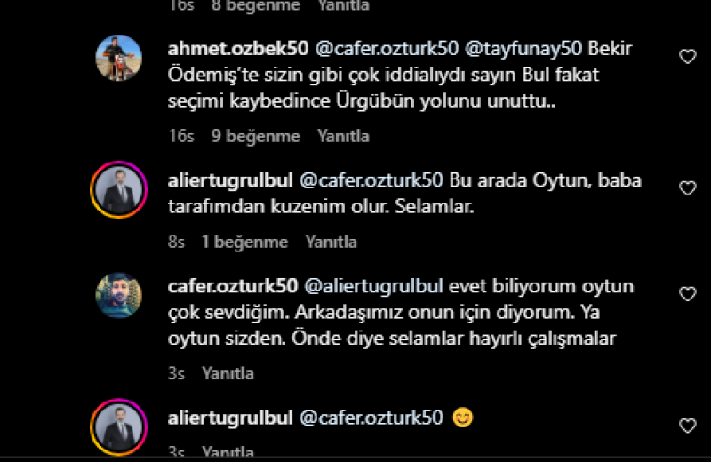711x462 pixels.
Task: Open ahmet.ozbek50's profile picture
Action: coord(119,58)
